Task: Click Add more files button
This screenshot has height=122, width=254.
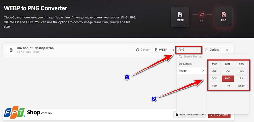Action: tap(187, 115)
